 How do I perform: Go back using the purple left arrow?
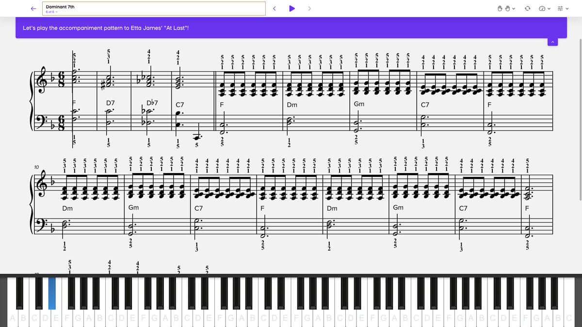[33, 8]
